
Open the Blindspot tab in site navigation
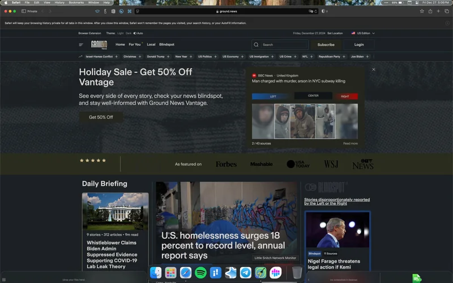[166, 45]
